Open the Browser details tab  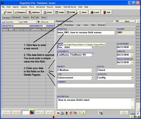tap(101, 25)
